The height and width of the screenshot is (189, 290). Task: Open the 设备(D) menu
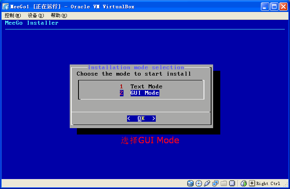(36, 16)
